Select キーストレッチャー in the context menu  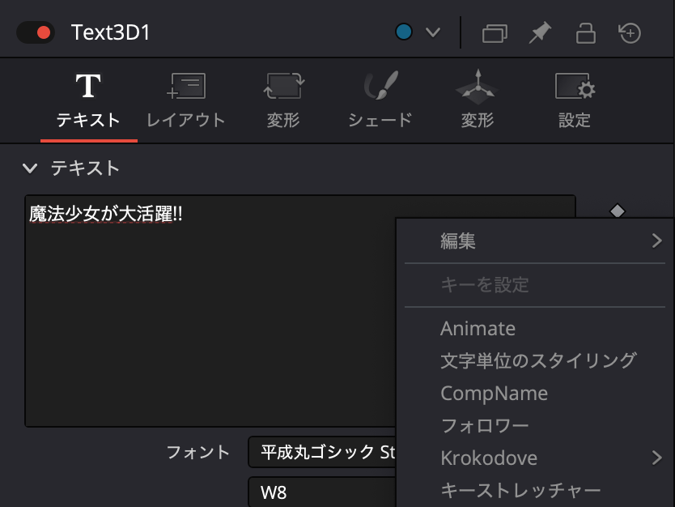[x=535, y=490]
